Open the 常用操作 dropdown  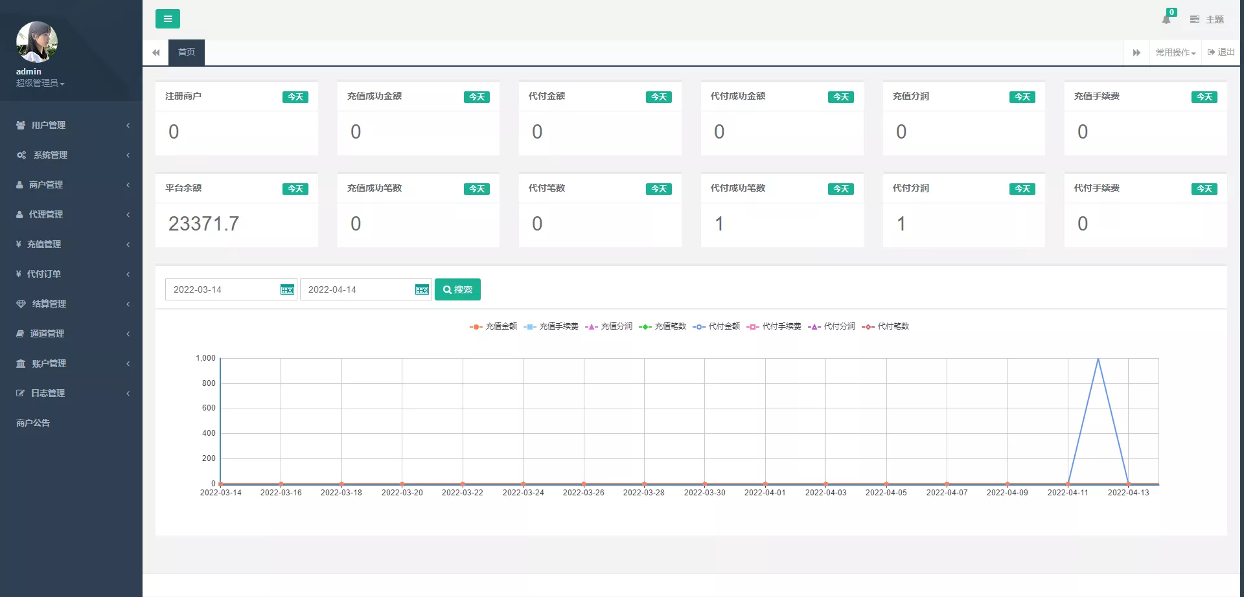coord(1175,52)
